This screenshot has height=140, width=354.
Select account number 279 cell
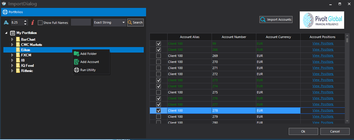click(x=234, y=116)
